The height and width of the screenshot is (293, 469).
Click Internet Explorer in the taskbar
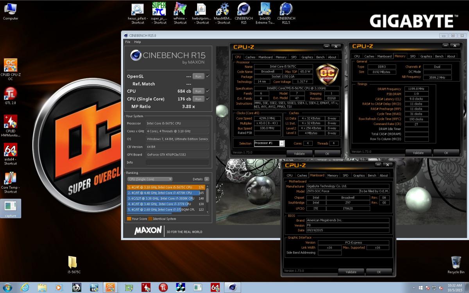(25, 287)
